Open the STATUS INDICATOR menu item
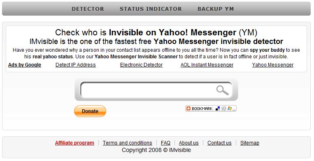Image resolution: width=314 pixels, height=161 pixels. coord(151,9)
